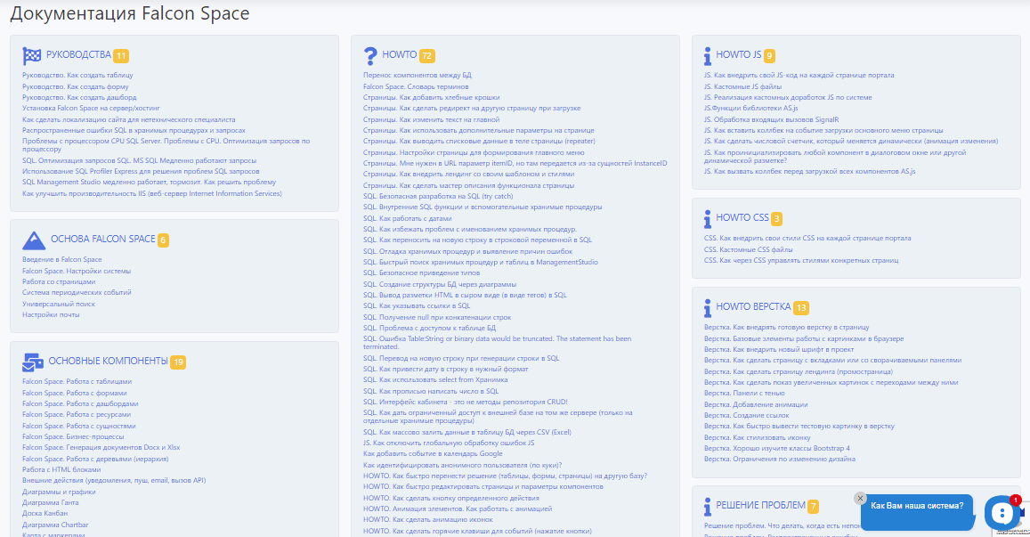The height and width of the screenshot is (537, 1030).
Task: Open 'Верстка. Ограничения по изменению дизайна'
Action: 780,460
